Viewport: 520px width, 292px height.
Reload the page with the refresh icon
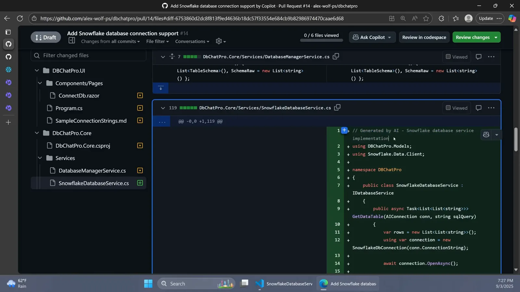click(x=20, y=18)
